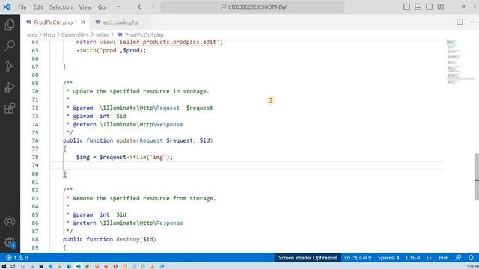
Task: Open the Source Control view
Action: [10, 67]
